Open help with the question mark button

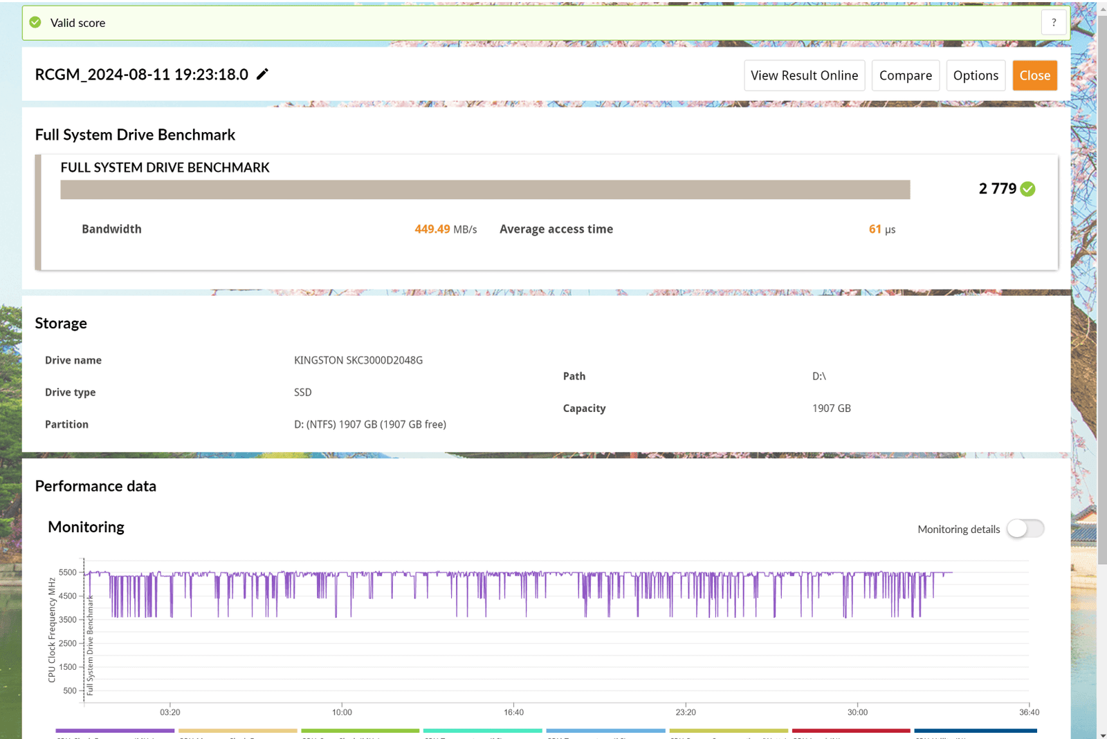tap(1054, 23)
